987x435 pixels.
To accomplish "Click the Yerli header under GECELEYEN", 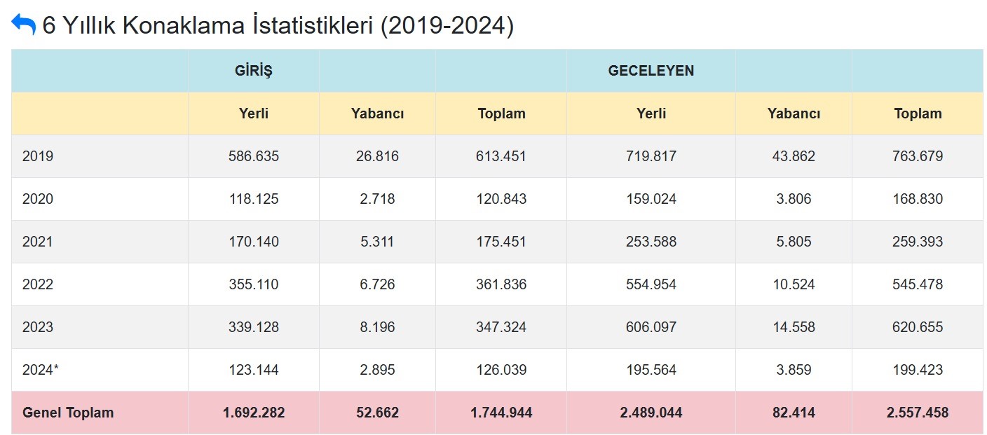I will coord(651,113).
